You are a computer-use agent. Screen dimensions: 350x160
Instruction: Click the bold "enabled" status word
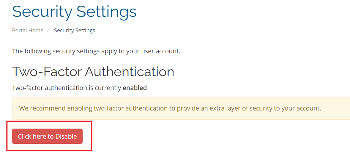click(135, 88)
